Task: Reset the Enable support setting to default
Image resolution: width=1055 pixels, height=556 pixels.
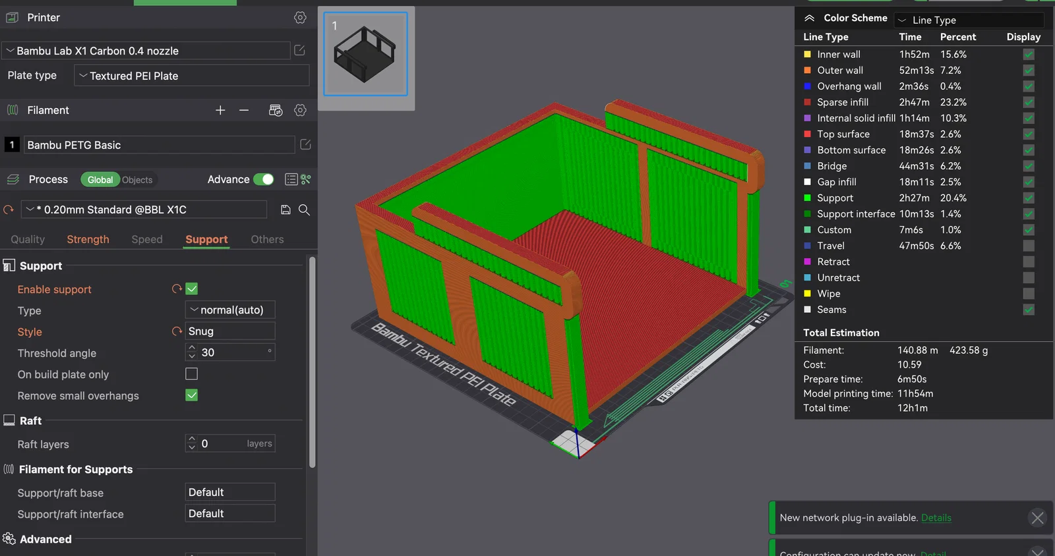Action: click(177, 289)
